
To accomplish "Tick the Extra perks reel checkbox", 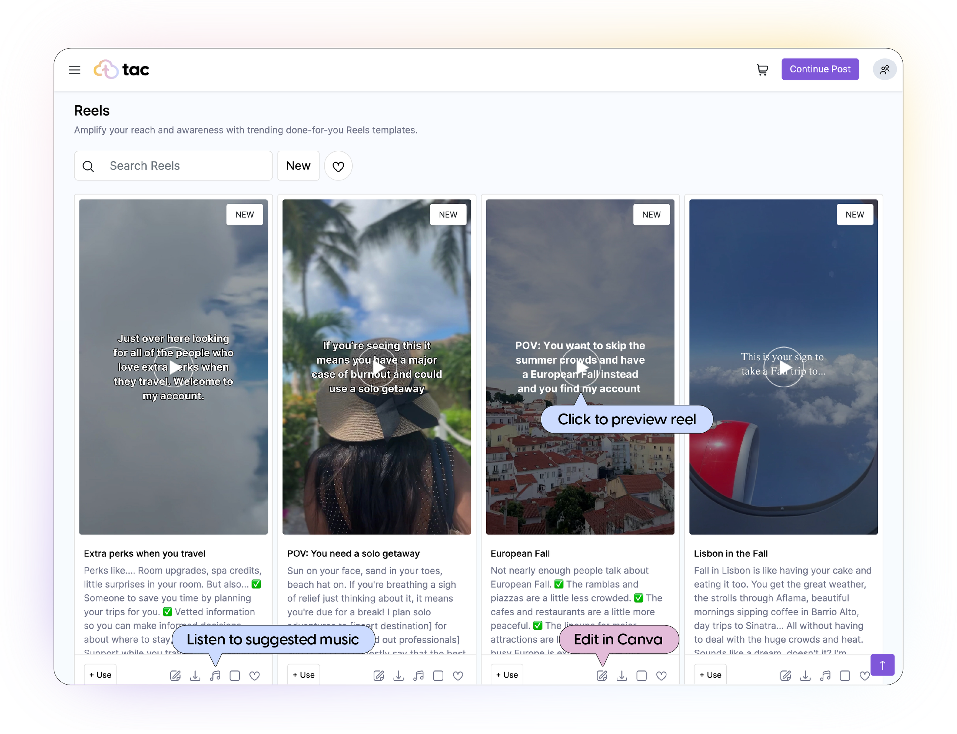I will point(235,676).
